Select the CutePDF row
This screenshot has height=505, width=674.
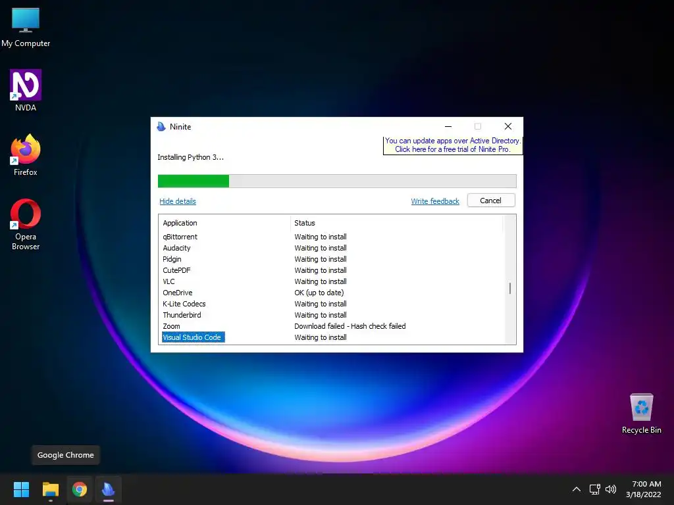[331, 270]
